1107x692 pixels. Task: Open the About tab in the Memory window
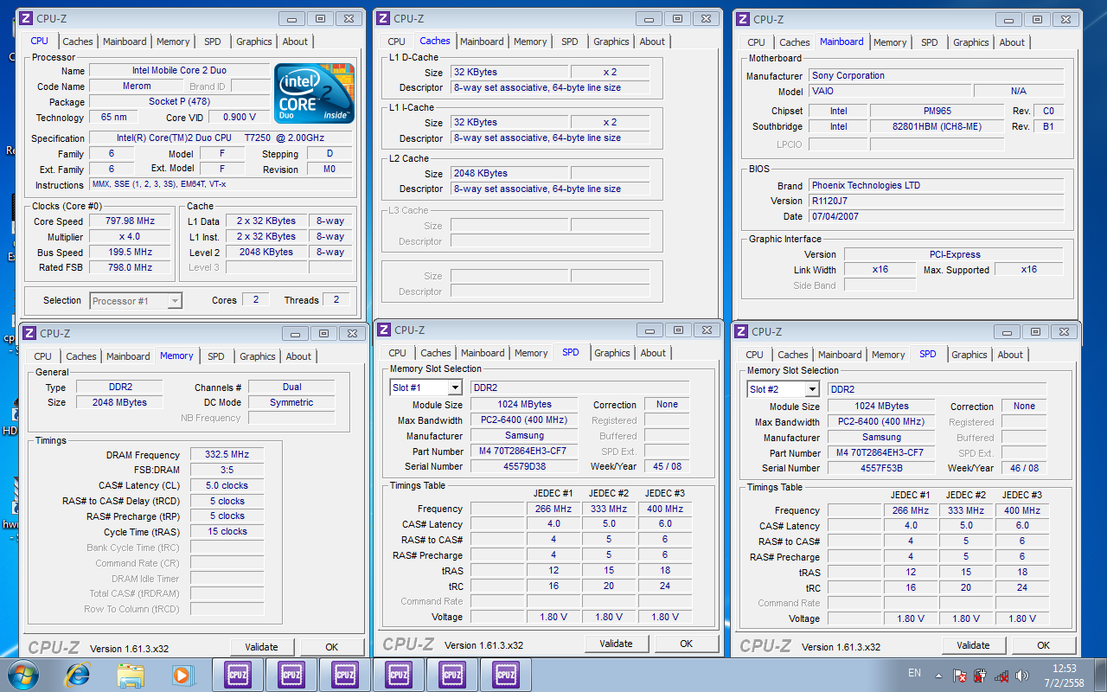pos(298,356)
